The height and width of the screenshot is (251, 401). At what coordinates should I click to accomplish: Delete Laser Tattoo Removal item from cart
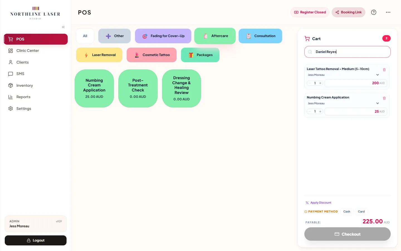click(384, 70)
